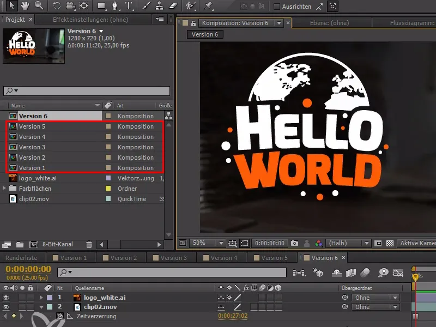Select the Puppet Pin tool
This screenshot has height=327, width=436.
tap(208, 6)
